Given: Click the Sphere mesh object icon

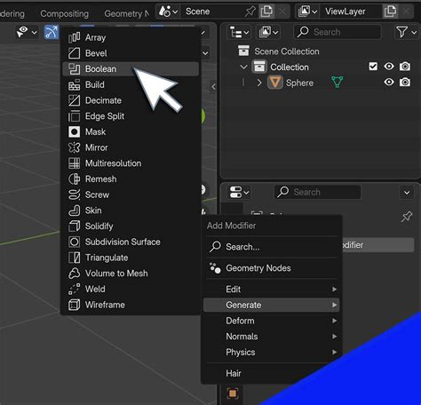Looking at the screenshot, I should [275, 83].
